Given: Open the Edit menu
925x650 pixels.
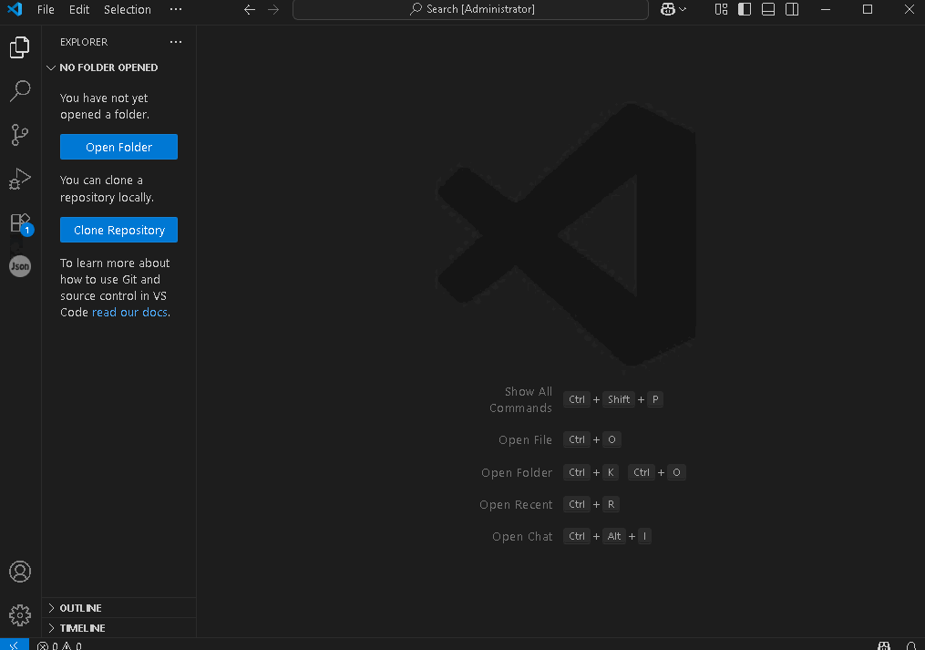Looking at the screenshot, I should (x=79, y=9).
